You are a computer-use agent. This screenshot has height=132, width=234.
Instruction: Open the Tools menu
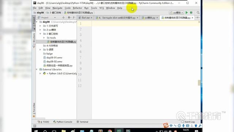coord(94,8)
